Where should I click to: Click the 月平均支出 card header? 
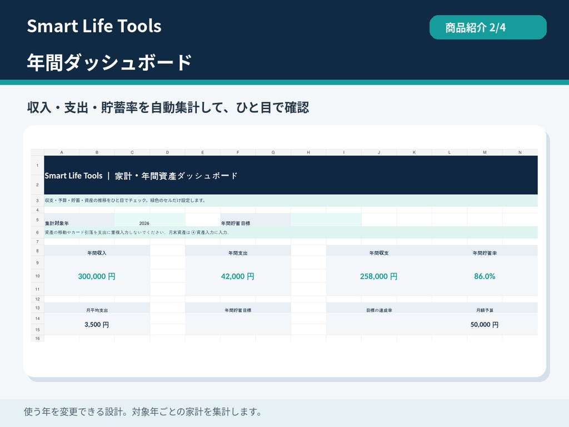[x=97, y=308]
